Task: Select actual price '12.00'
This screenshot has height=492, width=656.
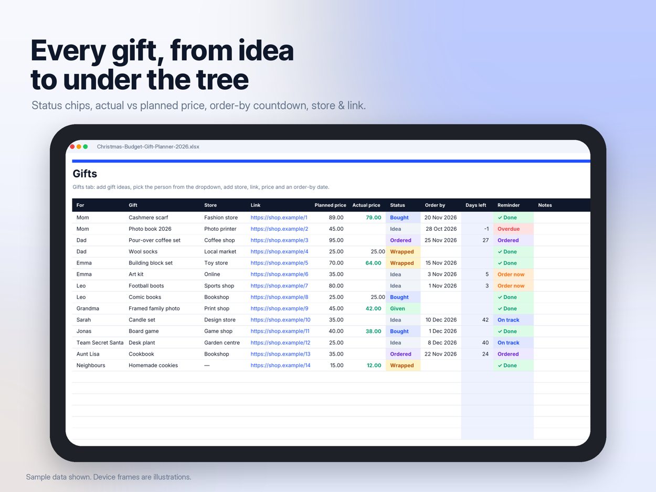Action: pyautogui.click(x=374, y=366)
